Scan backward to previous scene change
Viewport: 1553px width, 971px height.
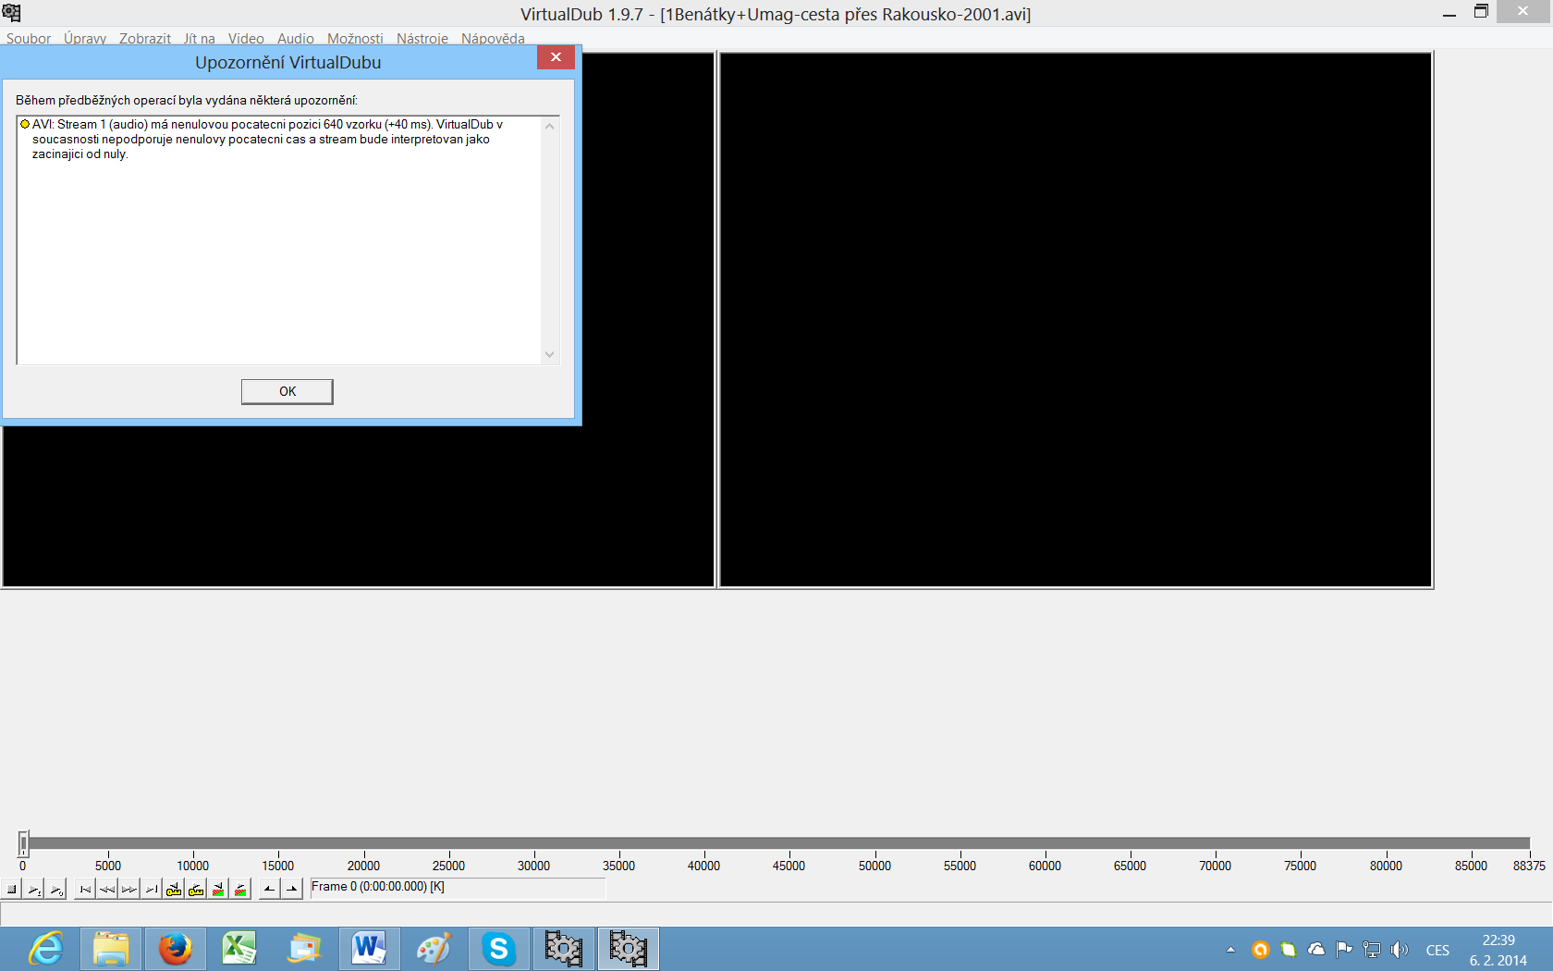click(218, 890)
